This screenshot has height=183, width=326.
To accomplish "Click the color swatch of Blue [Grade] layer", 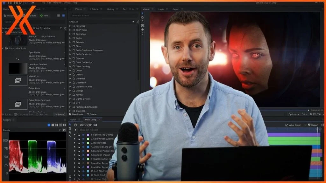I will (88, 142).
